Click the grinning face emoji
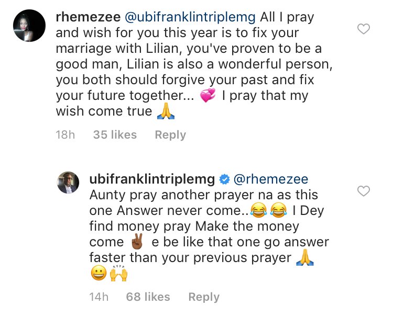Screen dimensions: 393x329 click(x=99, y=274)
